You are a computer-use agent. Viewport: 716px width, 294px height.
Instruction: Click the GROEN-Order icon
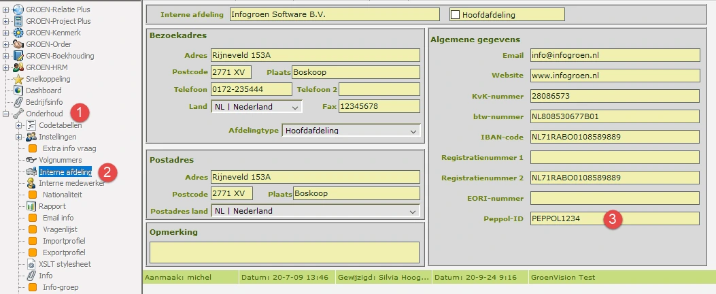[x=18, y=44]
